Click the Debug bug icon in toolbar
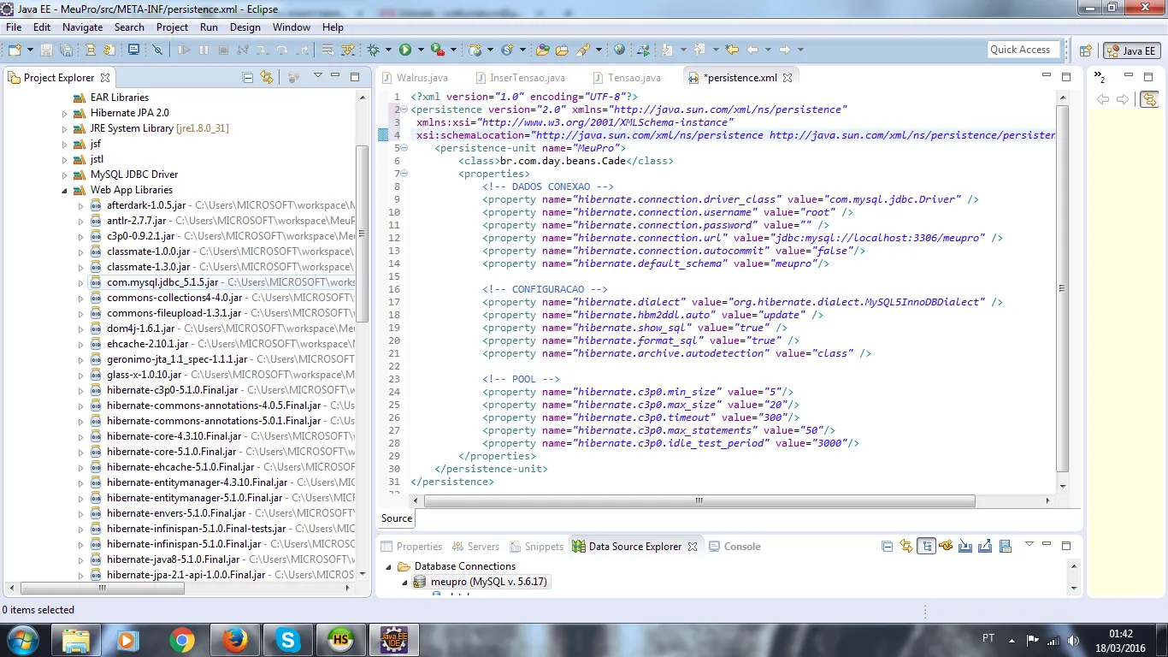 373,50
